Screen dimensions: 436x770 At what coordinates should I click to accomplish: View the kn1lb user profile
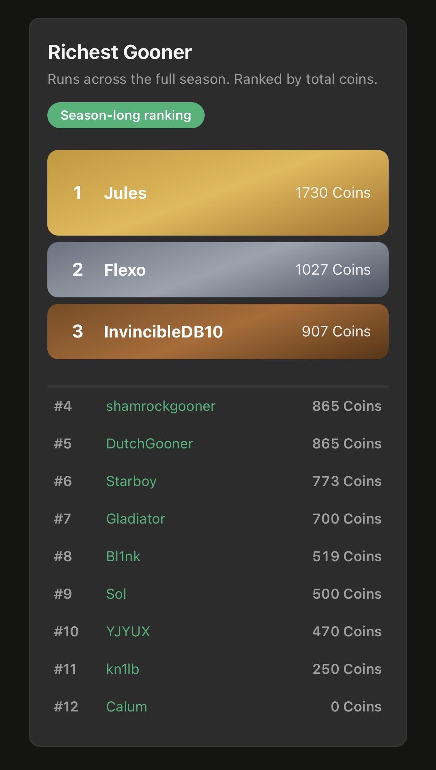pos(123,669)
